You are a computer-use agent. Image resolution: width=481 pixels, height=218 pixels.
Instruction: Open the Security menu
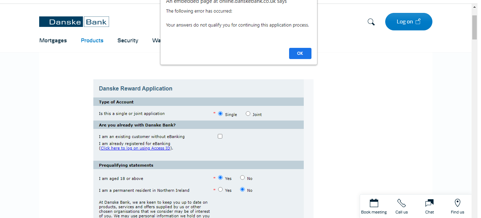coord(128,41)
